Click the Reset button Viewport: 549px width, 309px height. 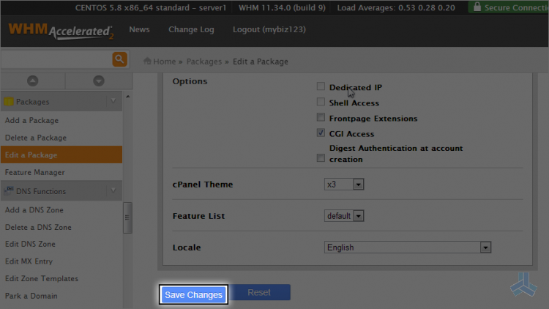click(x=259, y=292)
